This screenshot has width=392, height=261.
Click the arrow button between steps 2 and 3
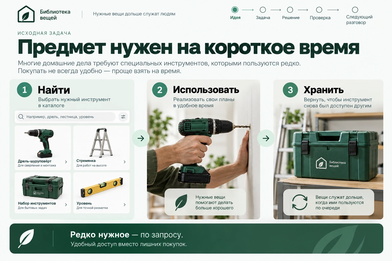click(x=266, y=138)
